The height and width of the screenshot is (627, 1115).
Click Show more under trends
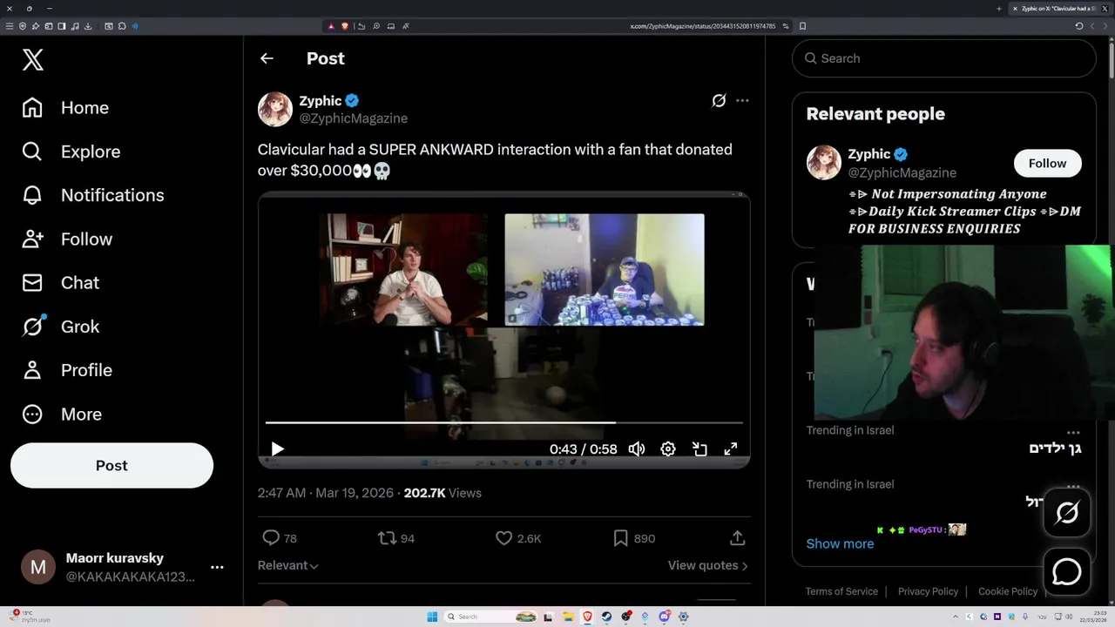click(x=840, y=543)
